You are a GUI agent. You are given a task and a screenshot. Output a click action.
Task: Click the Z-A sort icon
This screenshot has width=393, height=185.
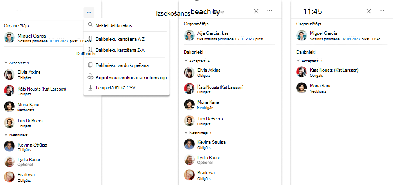pos(91,50)
